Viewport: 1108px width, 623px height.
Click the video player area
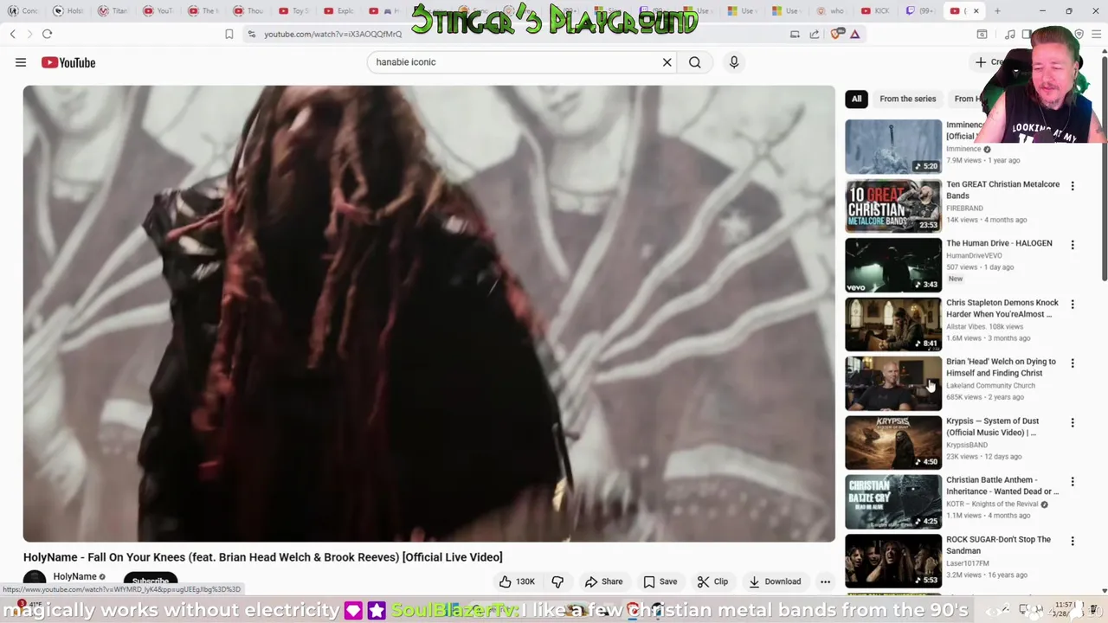[429, 313]
